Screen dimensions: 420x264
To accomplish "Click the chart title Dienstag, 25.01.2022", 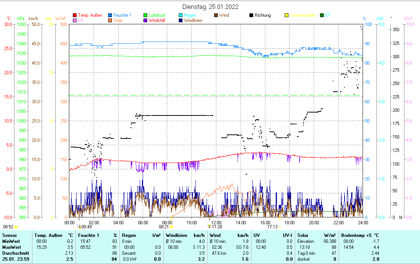I will tap(210, 7).
